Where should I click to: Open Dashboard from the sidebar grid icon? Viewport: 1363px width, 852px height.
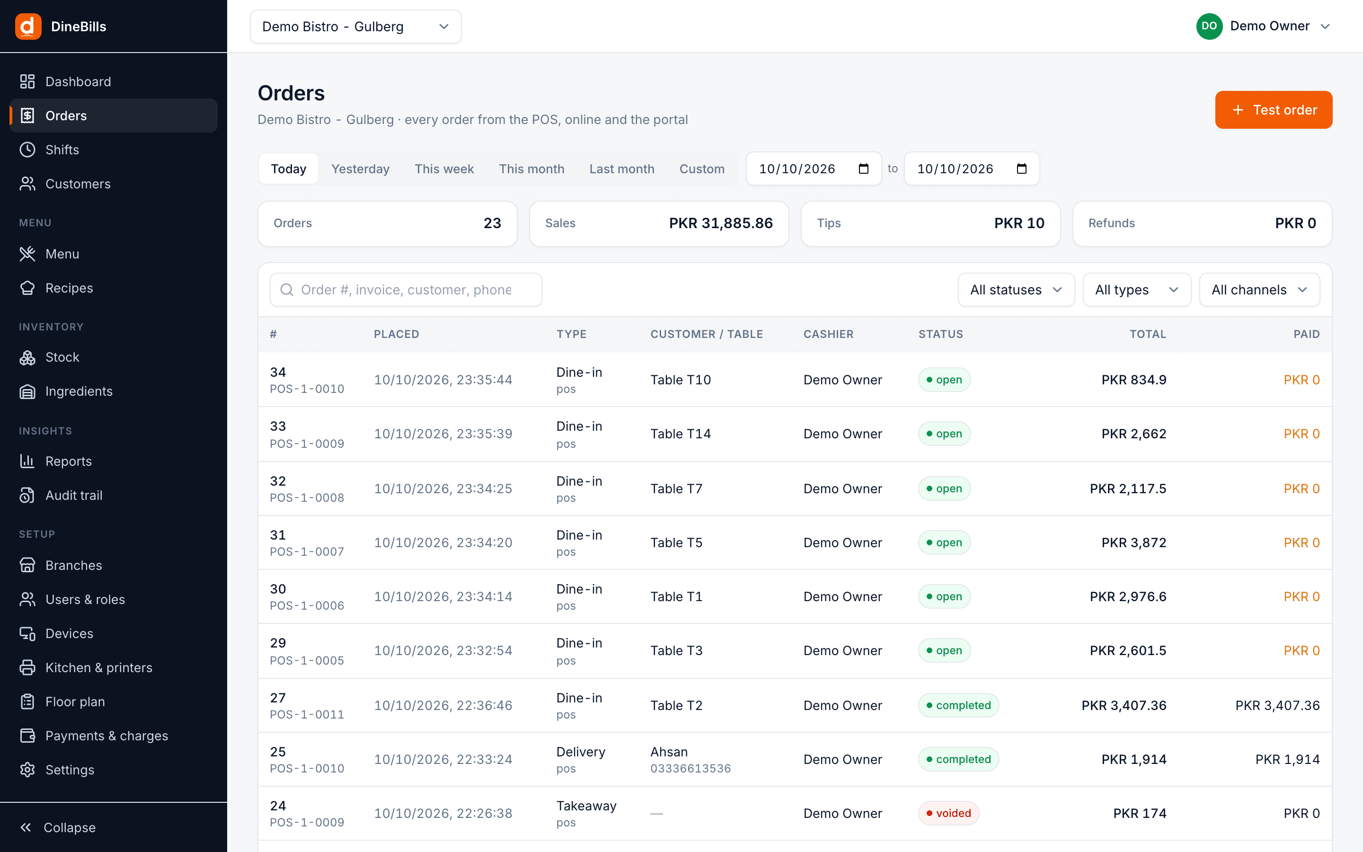point(27,82)
